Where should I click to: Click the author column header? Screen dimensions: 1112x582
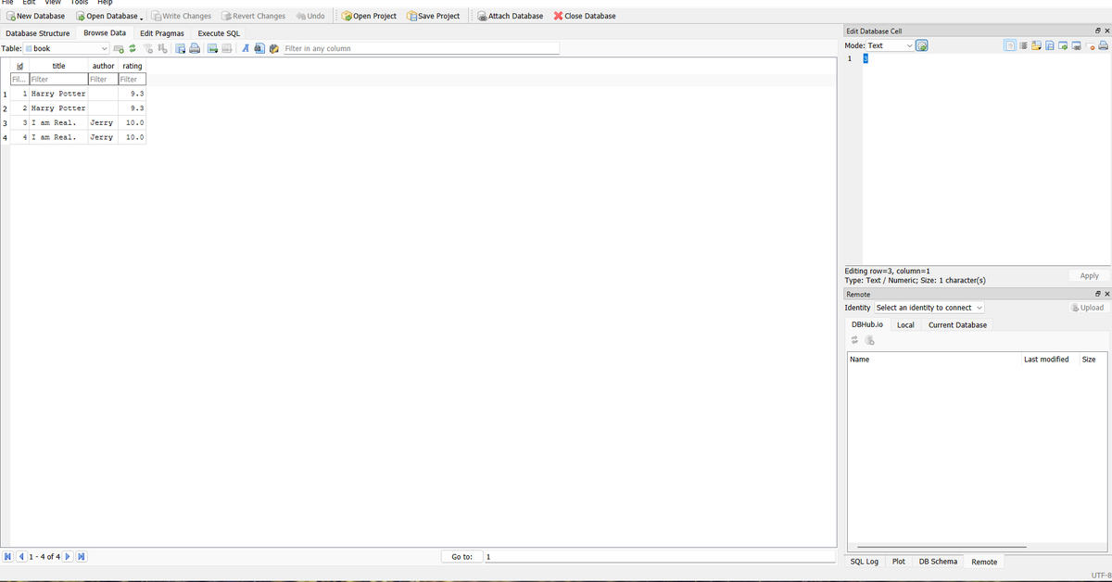tap(103, 66)
